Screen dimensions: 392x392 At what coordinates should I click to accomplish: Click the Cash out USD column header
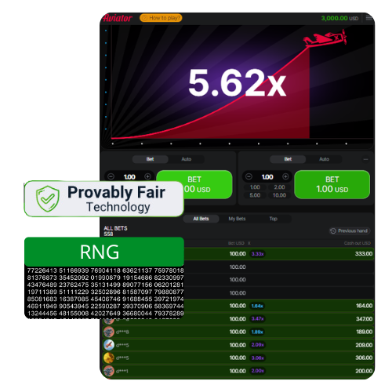358,243
